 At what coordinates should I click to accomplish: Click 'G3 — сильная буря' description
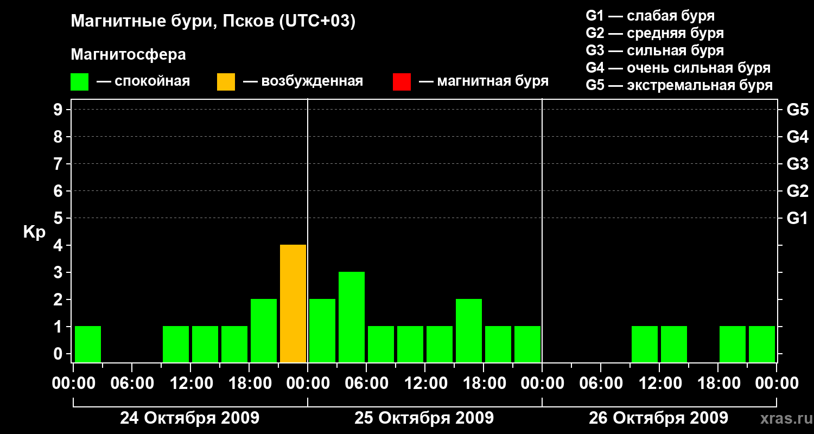tap(655, 50)
